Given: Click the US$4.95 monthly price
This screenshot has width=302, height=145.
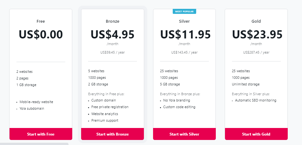Looking at the screenshot, I should [112, 34].
